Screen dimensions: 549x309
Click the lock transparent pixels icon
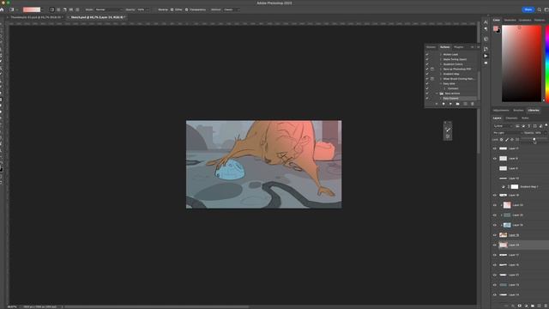[x=501, y=139]
